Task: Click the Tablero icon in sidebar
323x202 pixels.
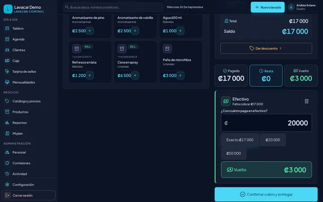Action: pyautogui.click(x=7, y=28)
